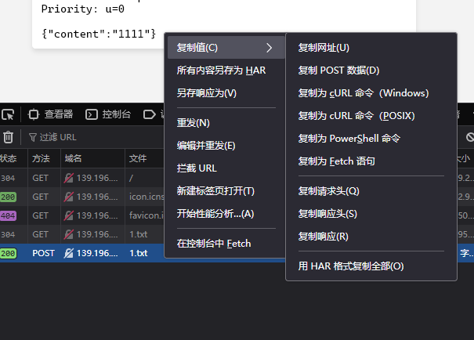This screenshot has height=340, width=474.
Task: Click insecure lock icon in icon.icns row
Action: click(69, 197)
